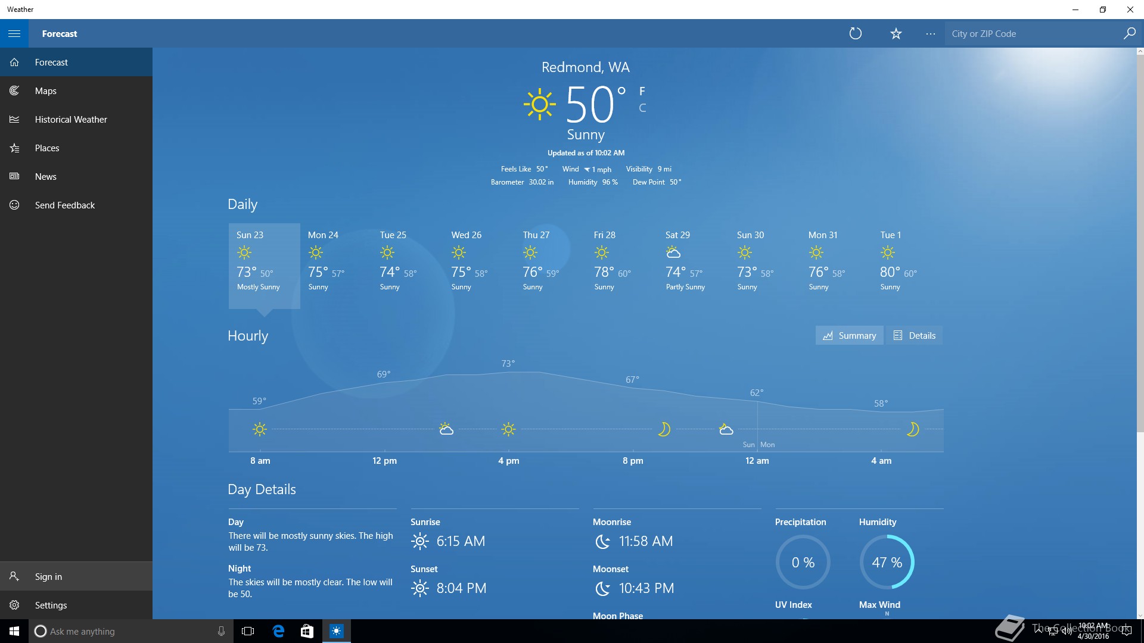Click the radar icon beside Maps

(14, 90)
